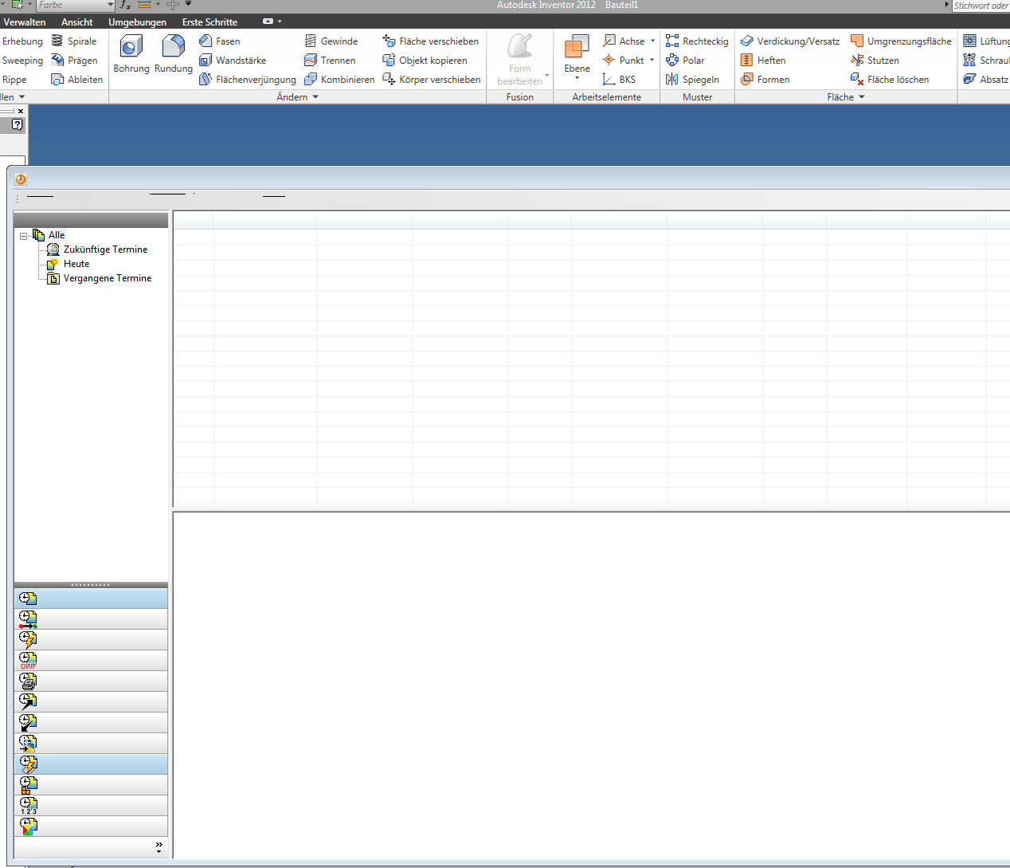Open the Umgebungen tab
This screenshot has width=1010, height=868.
[138, 22]
